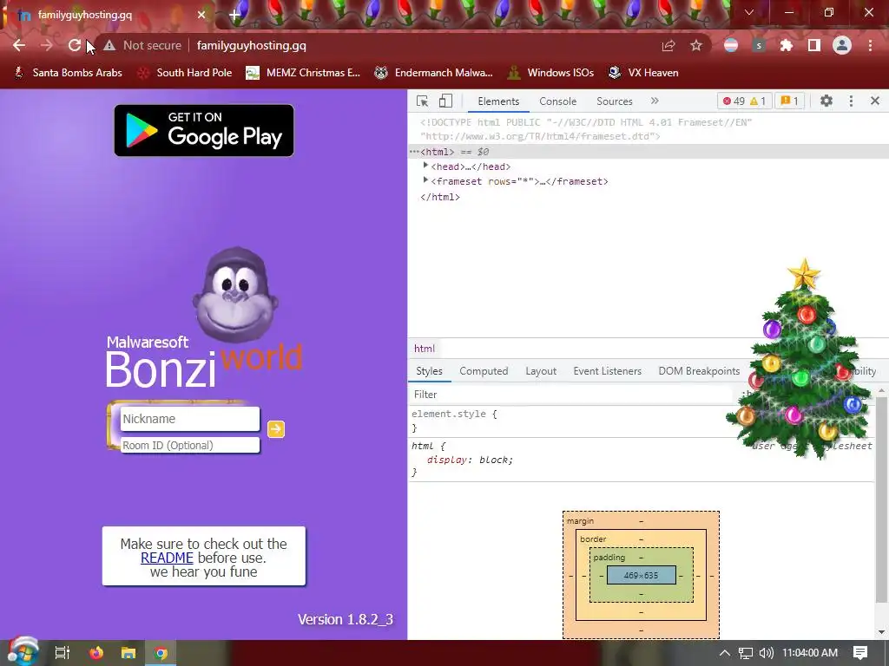The image size is (889, 666).
Task: Open File Explorer from taskbar
Action: (x=128, y=653)
